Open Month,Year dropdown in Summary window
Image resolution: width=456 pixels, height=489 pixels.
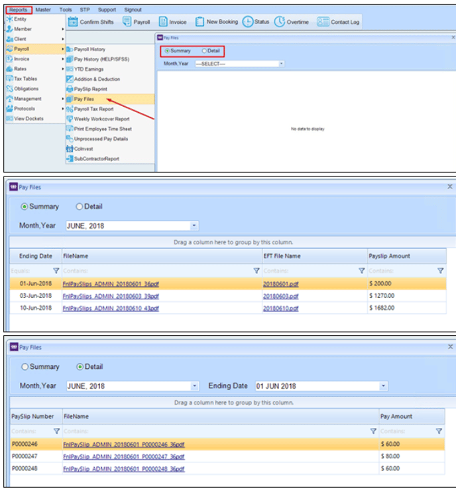(x=194, y=226)
